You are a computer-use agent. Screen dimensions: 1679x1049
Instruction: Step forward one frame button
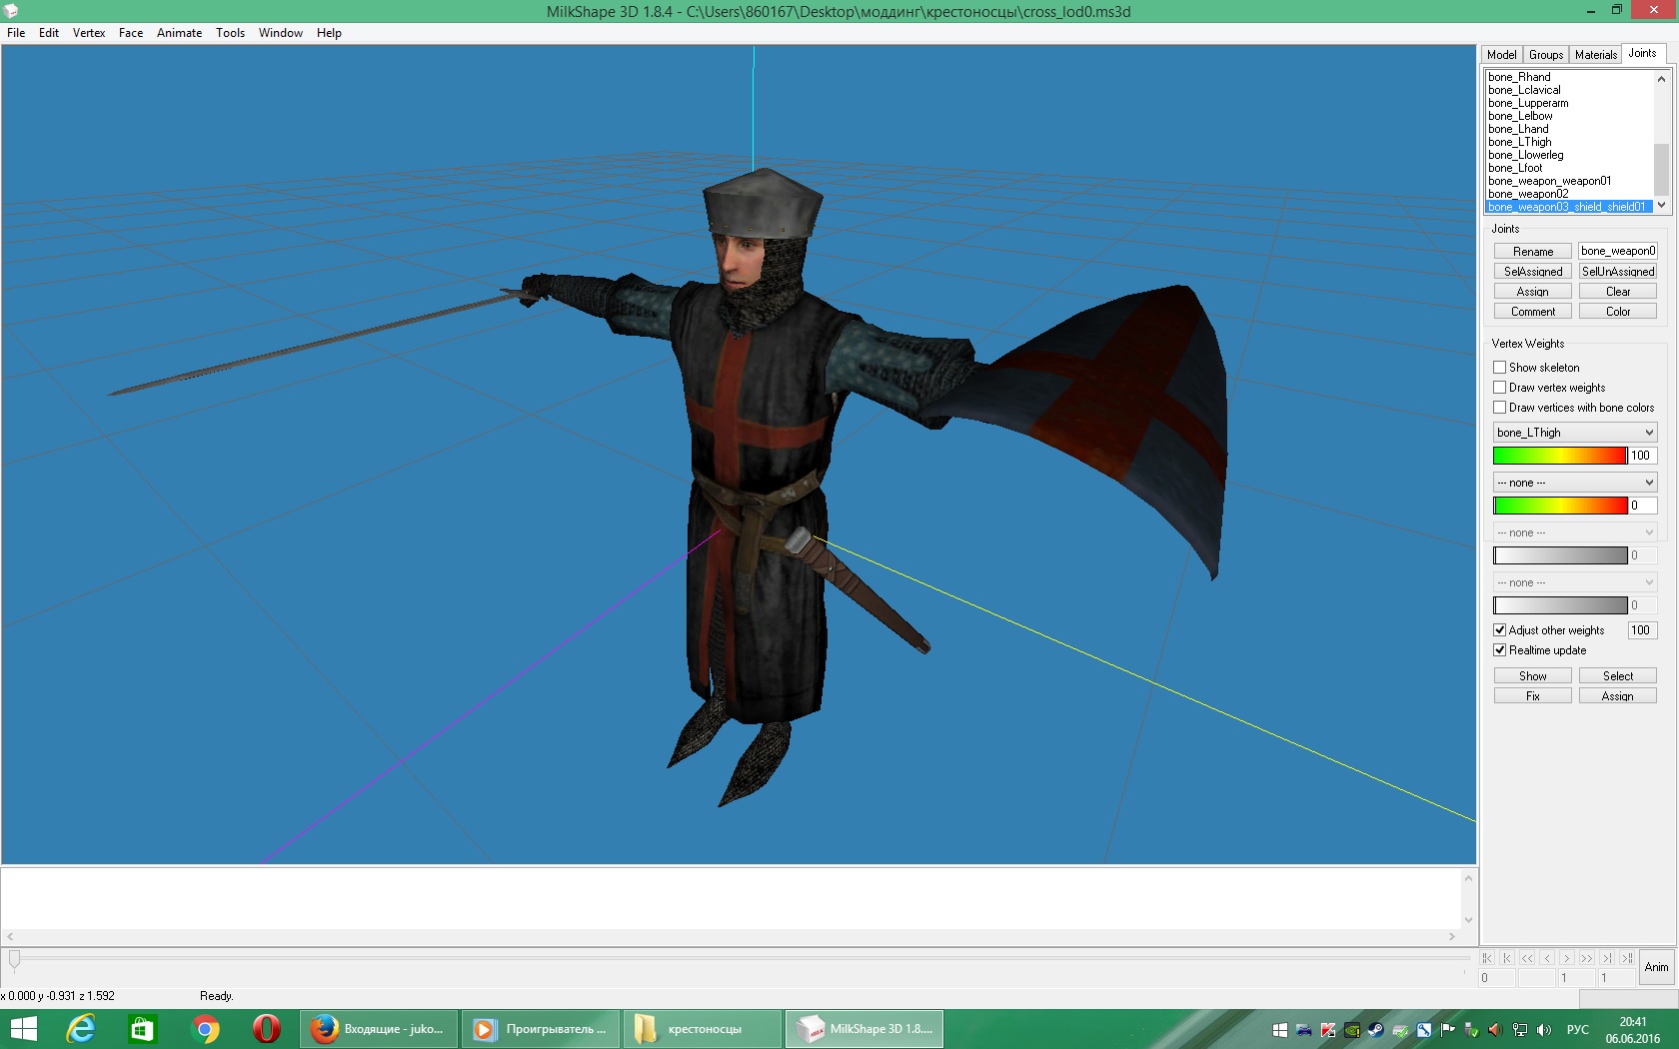1567,958
